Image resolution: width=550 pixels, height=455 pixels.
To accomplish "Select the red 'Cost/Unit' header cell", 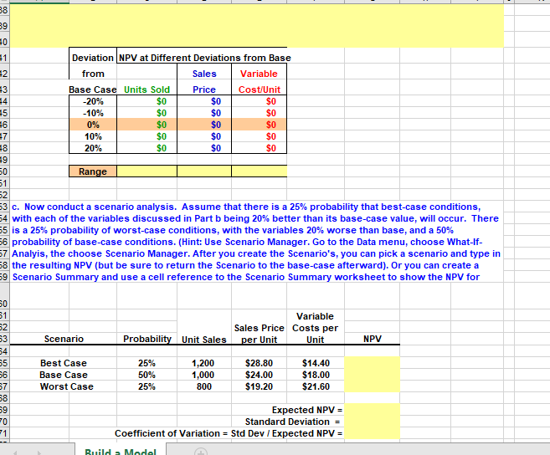I will [260, 89].
